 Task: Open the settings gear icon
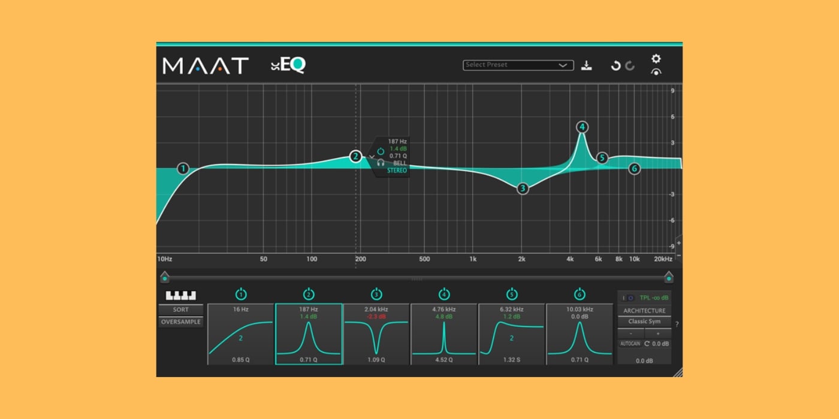click(x=656, y=59)
